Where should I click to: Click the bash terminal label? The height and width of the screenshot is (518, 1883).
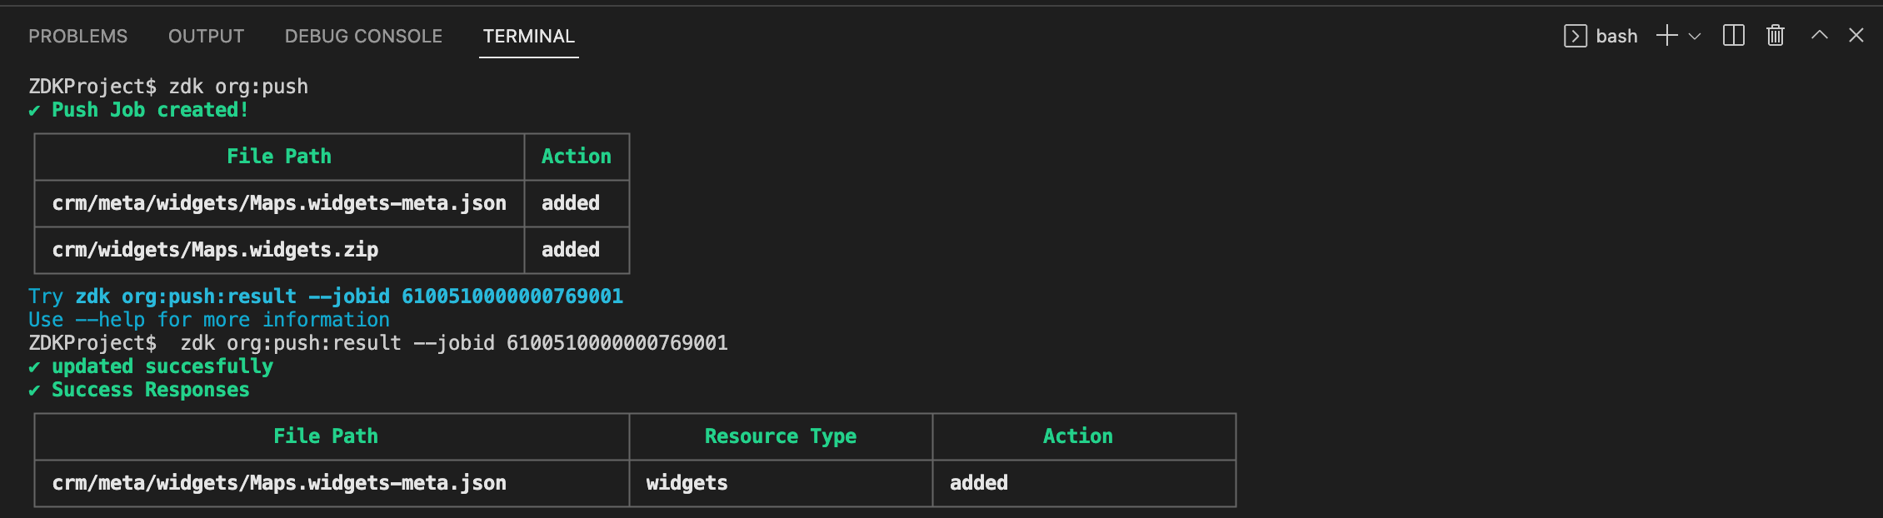[1616, 37]
